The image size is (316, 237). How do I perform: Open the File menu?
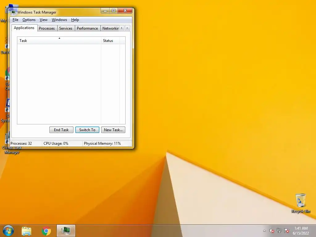[x=15, y=20]
